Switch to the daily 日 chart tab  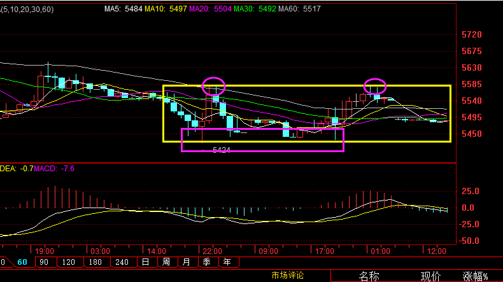146,262
